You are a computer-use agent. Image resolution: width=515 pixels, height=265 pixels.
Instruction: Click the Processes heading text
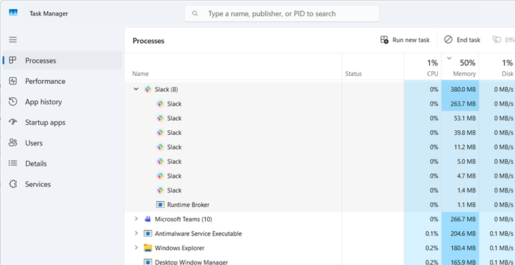[x=148, y=41]
